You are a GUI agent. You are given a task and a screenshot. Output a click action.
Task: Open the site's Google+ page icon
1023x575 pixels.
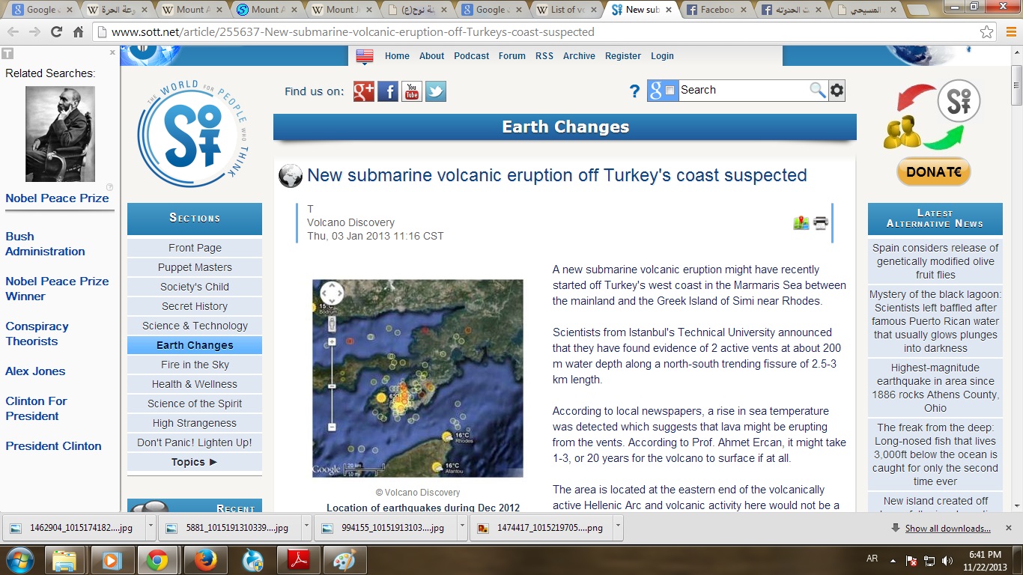tap(364, 91)
